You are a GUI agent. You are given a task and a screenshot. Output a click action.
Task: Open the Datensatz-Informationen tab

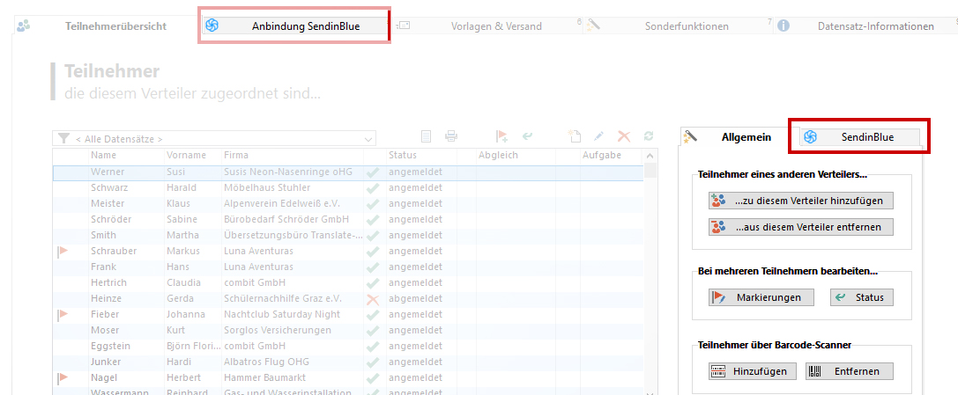(867, 26)
